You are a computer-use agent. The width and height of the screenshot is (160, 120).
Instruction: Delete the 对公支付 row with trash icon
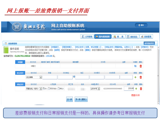pyautogui.click(x=141, y=77)
